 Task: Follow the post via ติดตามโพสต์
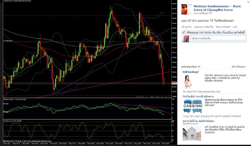click(223, 27)
